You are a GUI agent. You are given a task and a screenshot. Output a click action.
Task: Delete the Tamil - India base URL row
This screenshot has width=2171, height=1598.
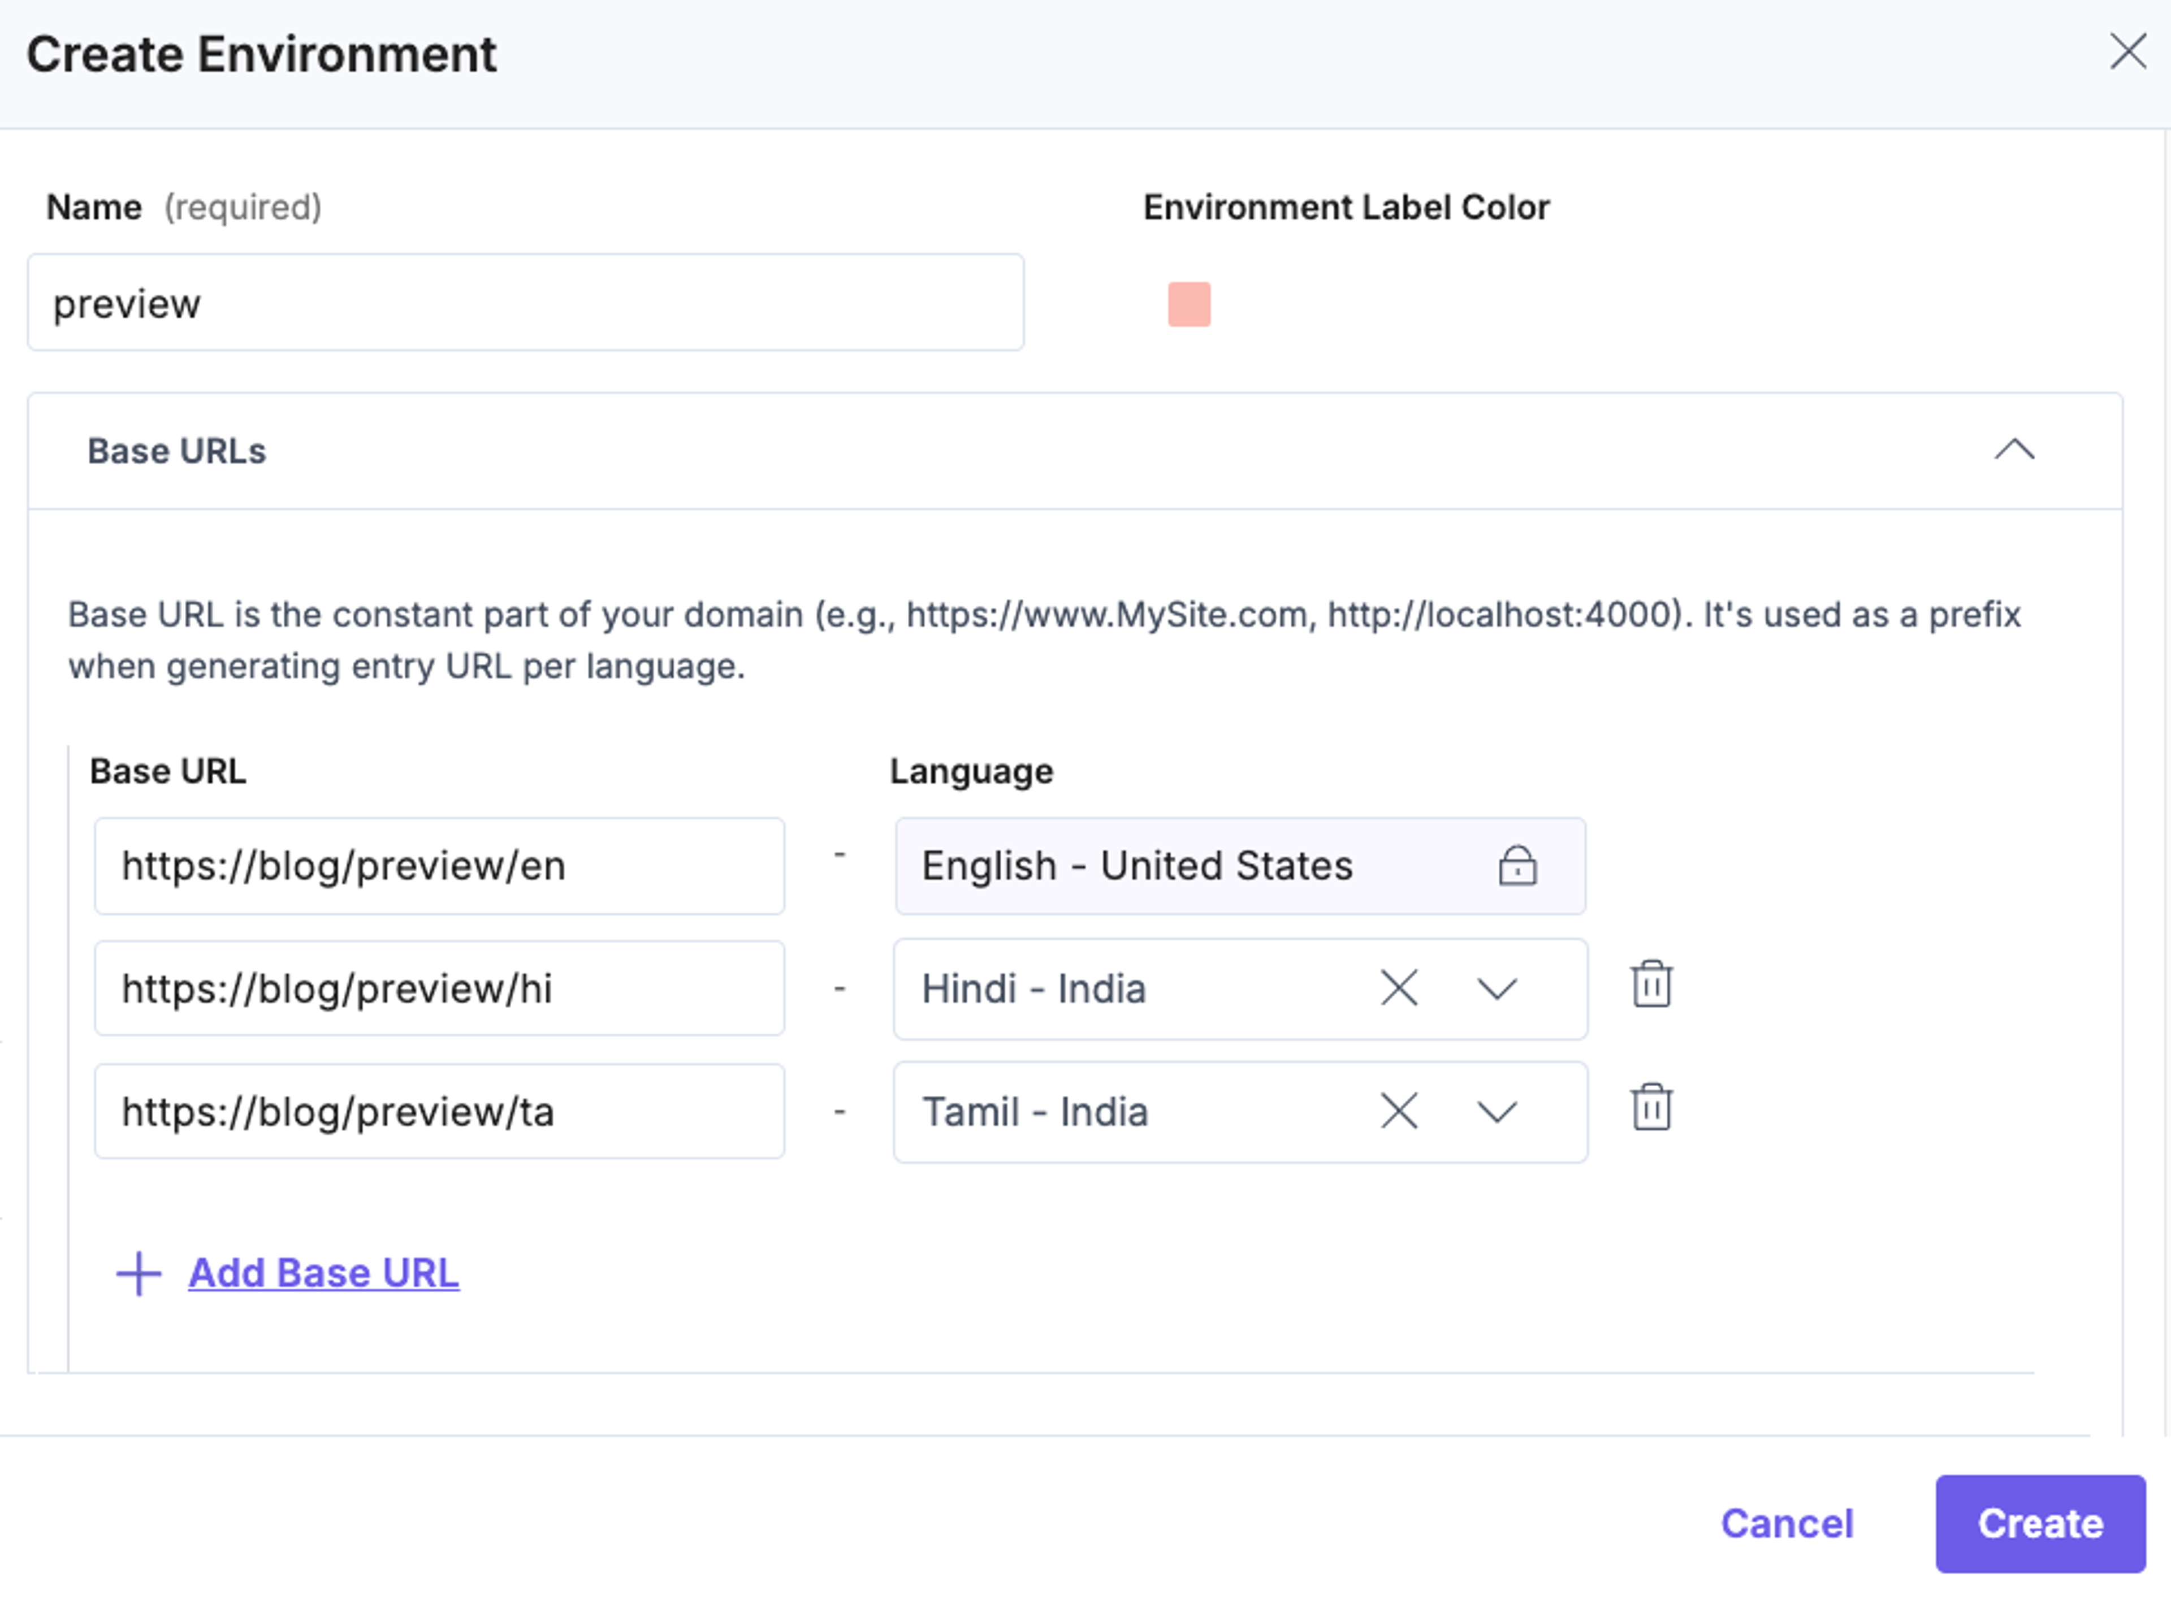click(1651, 1108)
